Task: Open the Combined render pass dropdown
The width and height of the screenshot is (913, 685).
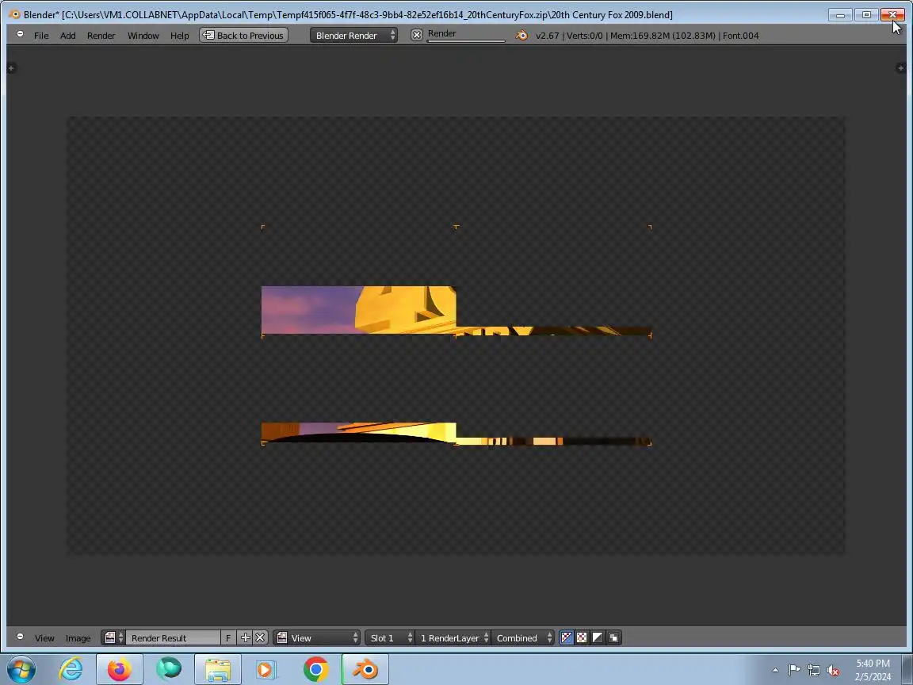Action: pos(522,637)
